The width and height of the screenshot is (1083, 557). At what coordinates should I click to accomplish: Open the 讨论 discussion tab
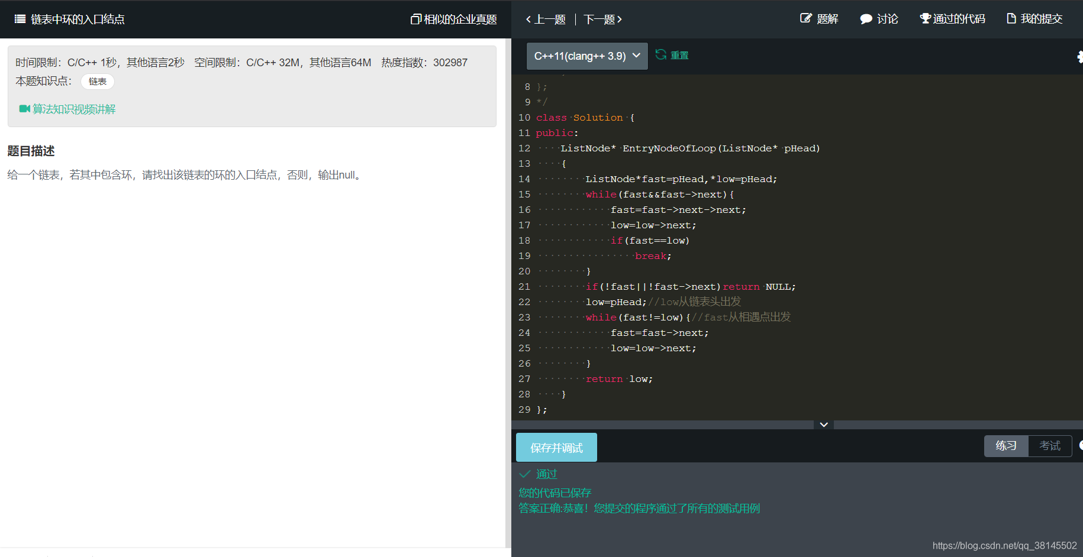click(879, 19)
